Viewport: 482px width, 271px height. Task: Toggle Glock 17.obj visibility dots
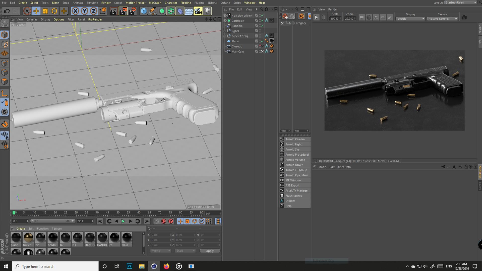click(260, 36)
